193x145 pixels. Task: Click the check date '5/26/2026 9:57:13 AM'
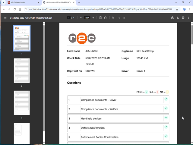click(98, 58)
